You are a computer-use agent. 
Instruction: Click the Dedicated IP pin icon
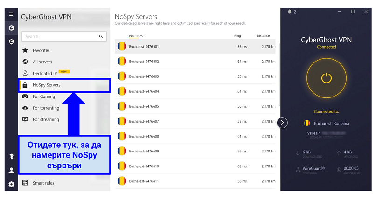[25, 73]
